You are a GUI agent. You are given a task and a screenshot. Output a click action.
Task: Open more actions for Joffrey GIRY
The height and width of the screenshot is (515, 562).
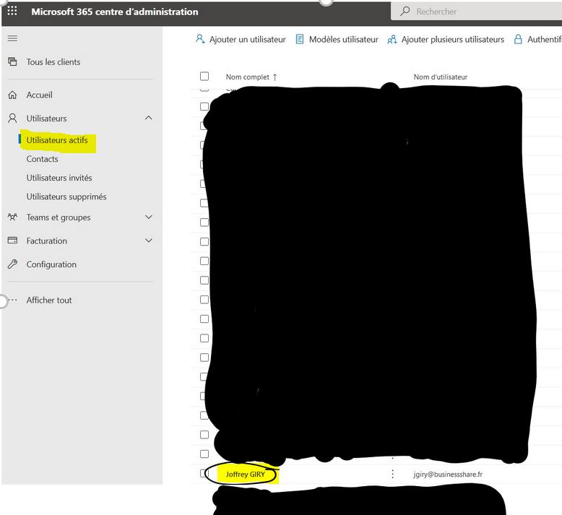pos(392,474)
